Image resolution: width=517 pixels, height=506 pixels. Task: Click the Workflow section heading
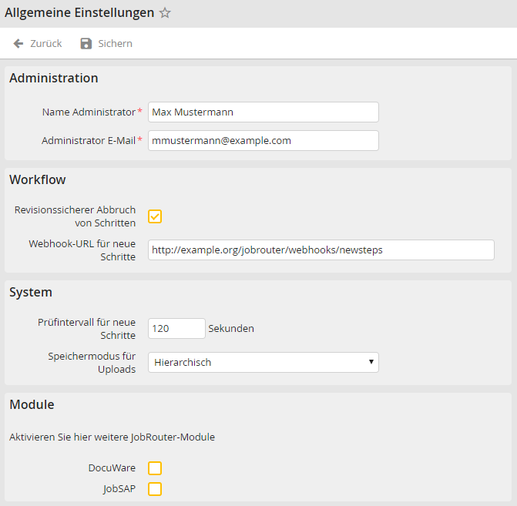click(38, 180)
